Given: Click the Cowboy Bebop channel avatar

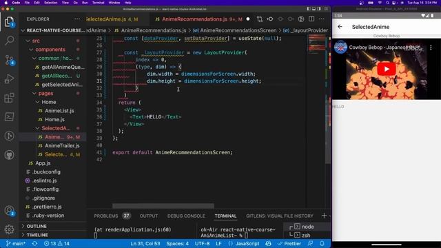Looking at the screenshot, I should click(340, 48).
